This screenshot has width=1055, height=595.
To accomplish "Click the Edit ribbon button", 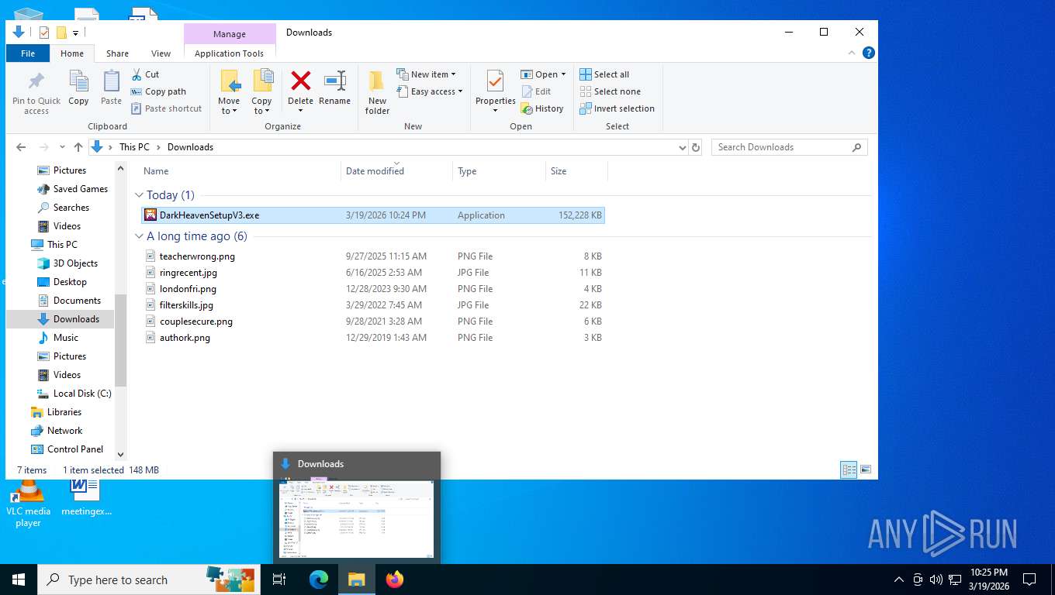I will pyautogui.click(x=535, y=91).
